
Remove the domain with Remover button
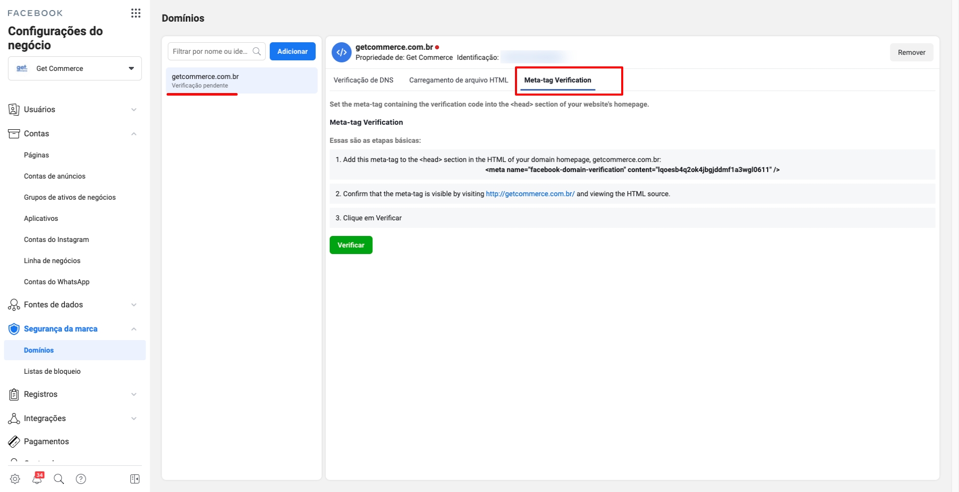tap(911, 52)
